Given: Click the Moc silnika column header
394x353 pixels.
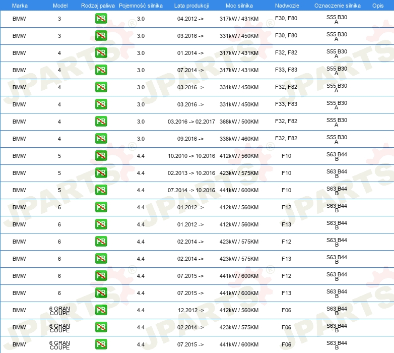Looking at the screenshot, I should pyautogui.click(x=239, y=6).
